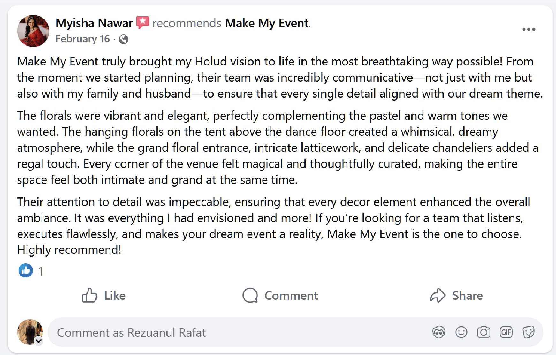Open the Make My Event page

[266, 23]
